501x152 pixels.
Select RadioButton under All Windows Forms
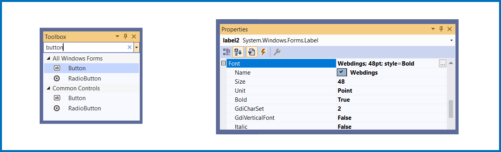91,79
